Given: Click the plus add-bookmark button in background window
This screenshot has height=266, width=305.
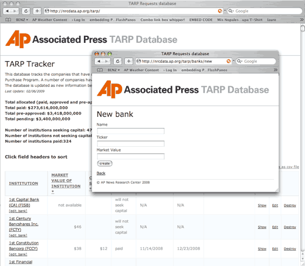Looking at the screenshot, I should tap(37, 11).
